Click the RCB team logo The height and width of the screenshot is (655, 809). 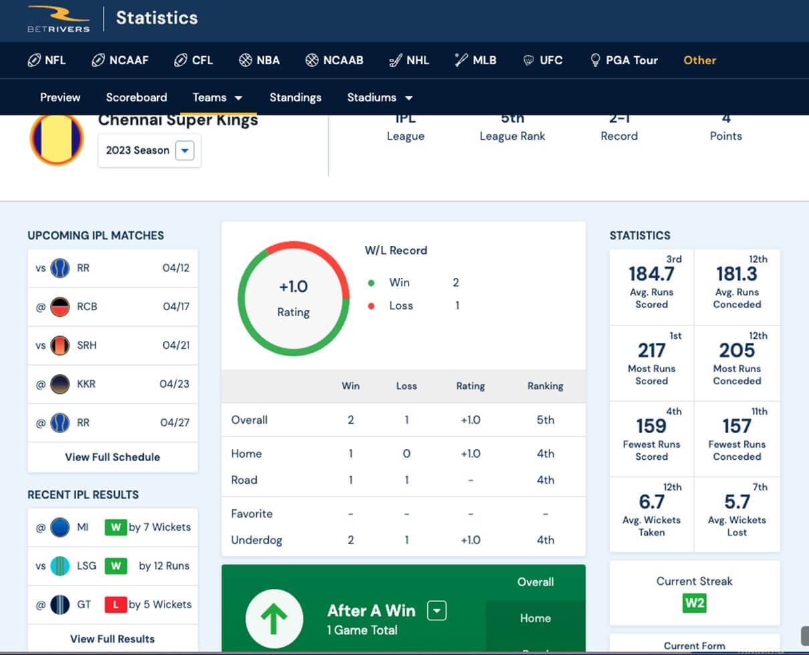click(x=60, y=307)
